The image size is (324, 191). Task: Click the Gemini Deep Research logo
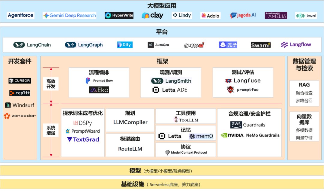[x=69, y=16]
